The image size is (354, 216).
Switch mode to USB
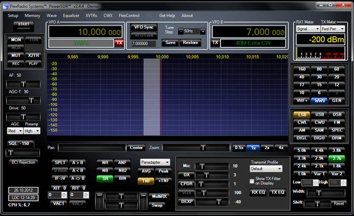point(319,115)
